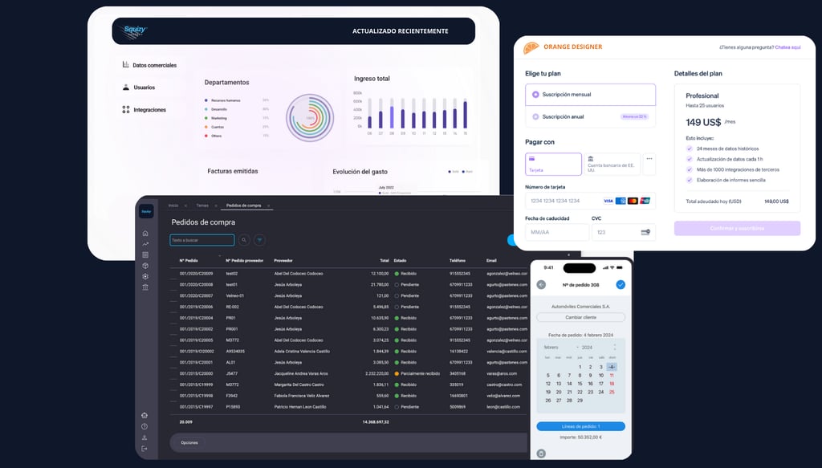Click the CVC card hint icon

click(645, 232)
